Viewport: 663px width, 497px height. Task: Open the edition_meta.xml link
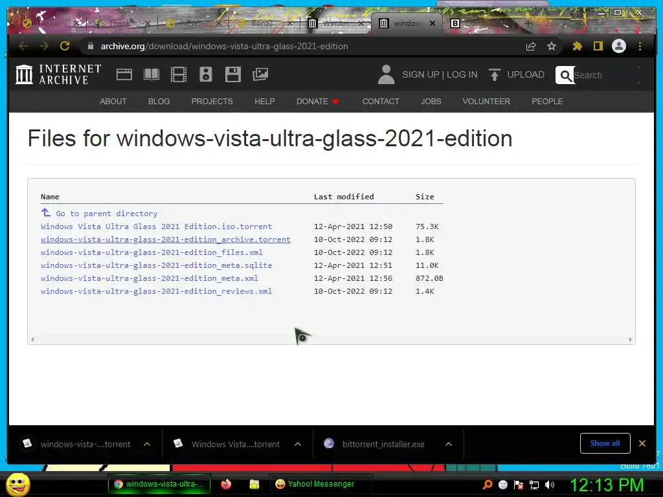[x=150, y=278]
